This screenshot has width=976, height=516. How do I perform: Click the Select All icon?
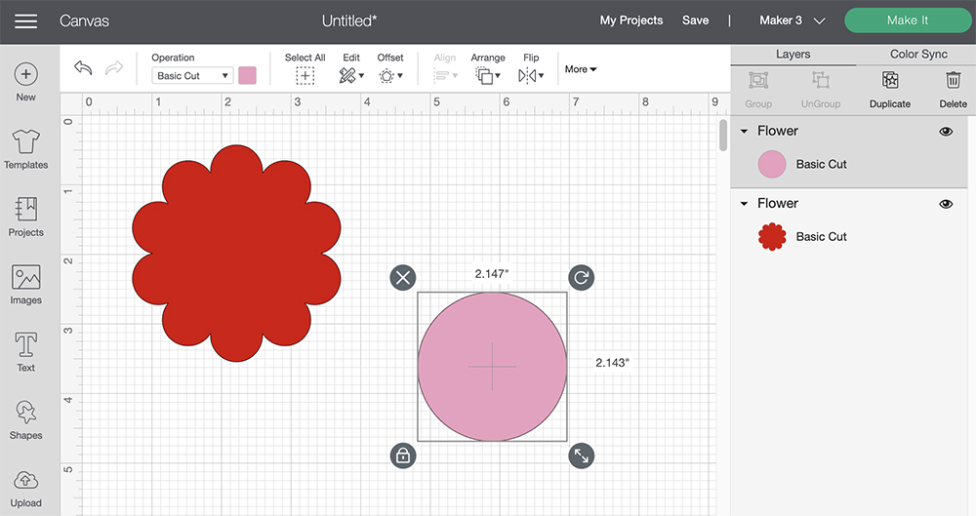coord(305,76)
